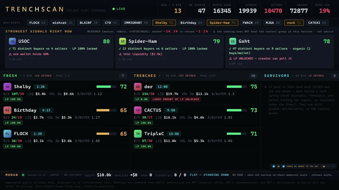The width and height of the screenshot is (339, 190).
Task: Select the Spider-Ham 79 ticker chip
Action: 222,23
